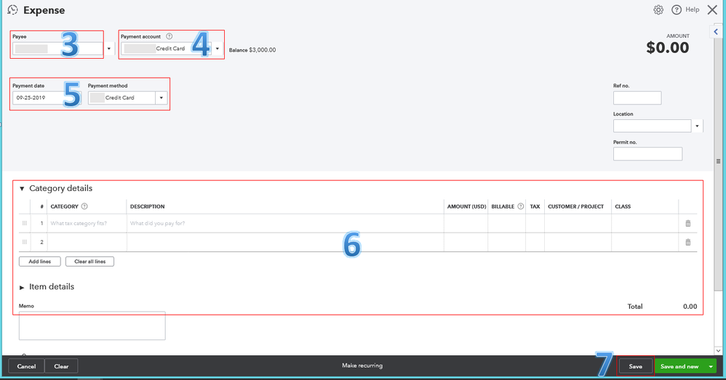Click the Category column help icon
This screenshot has width=726, height=380.
84,206
